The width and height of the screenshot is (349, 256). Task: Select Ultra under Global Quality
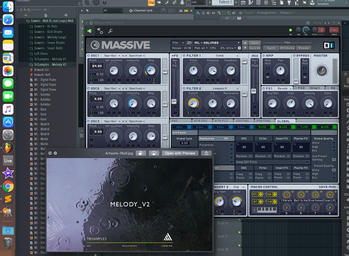point(334,143)
